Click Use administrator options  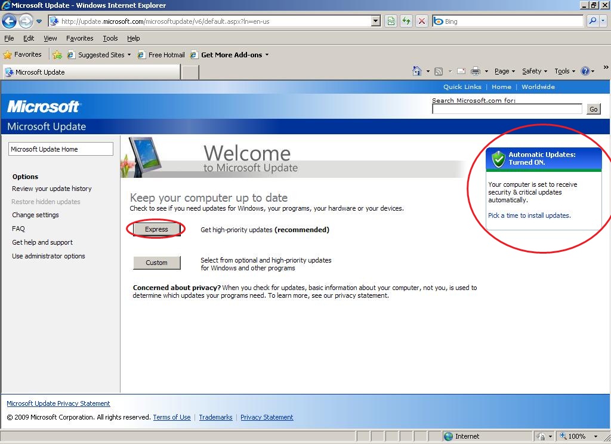pyautogui.click(x=48, y=256)
